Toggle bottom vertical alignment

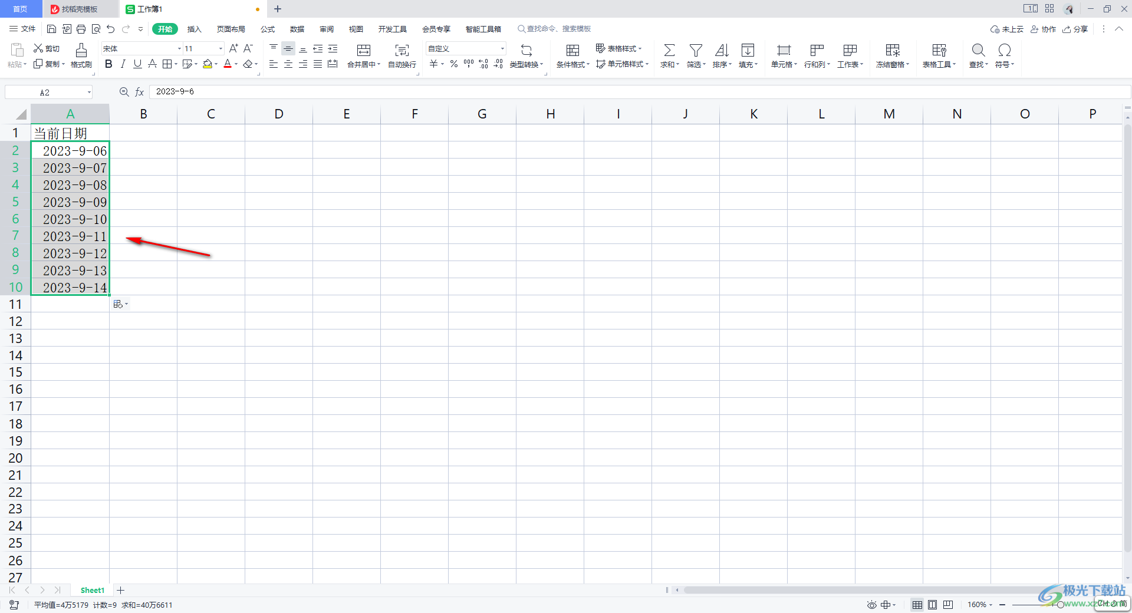[303, 48]
